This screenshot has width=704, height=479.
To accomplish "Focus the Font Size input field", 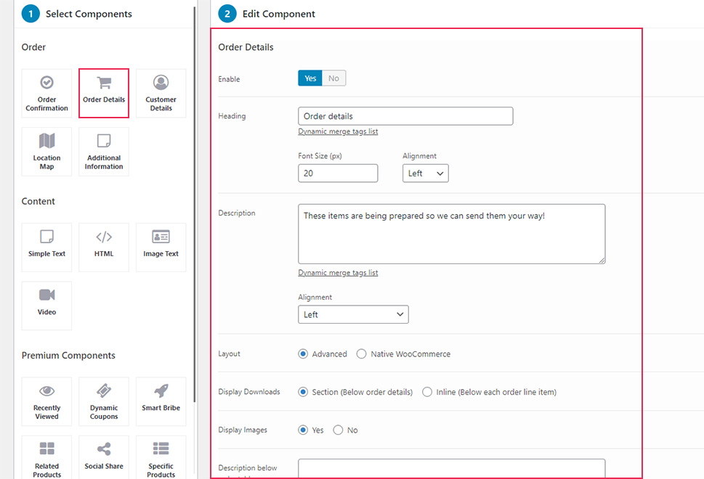I will pyautogui.click(x=337, y=173).
